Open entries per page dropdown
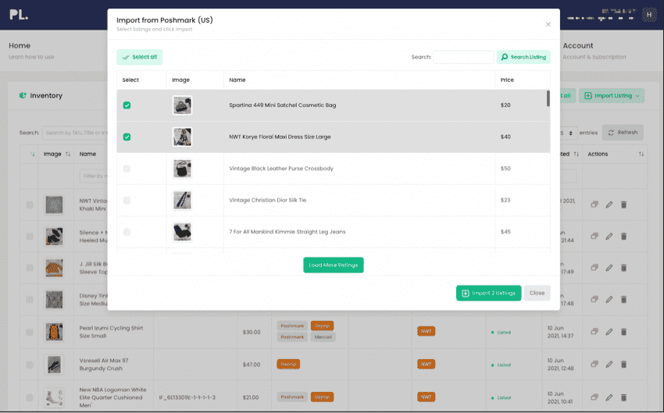This screenshot has width=664, height=413. click(568, 133)
